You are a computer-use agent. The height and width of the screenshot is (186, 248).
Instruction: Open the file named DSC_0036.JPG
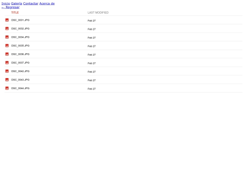pyautogui.click(x=20, y=54)
